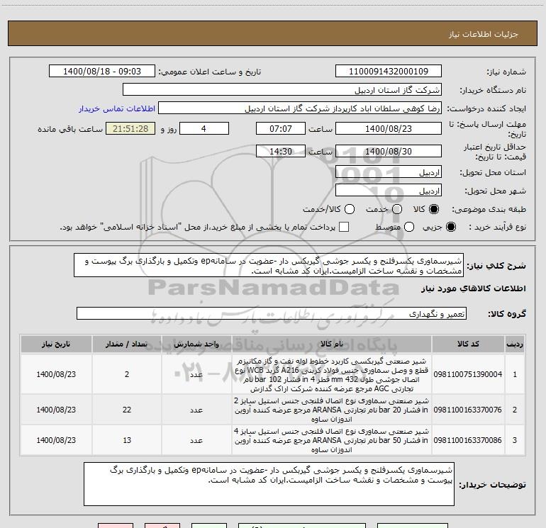The image size is (546, 528).
Task: Click the deadline time field 07:07
Action: 281,128
